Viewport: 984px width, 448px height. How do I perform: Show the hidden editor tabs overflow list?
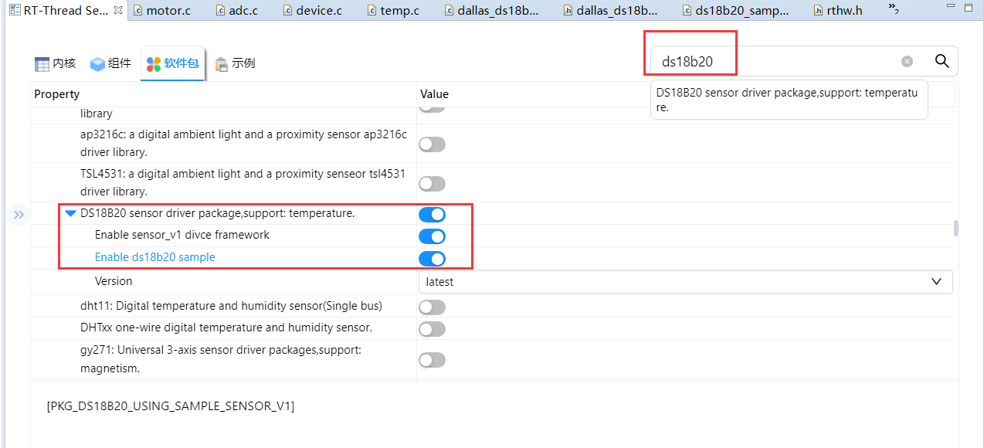[x=893, y=8]
